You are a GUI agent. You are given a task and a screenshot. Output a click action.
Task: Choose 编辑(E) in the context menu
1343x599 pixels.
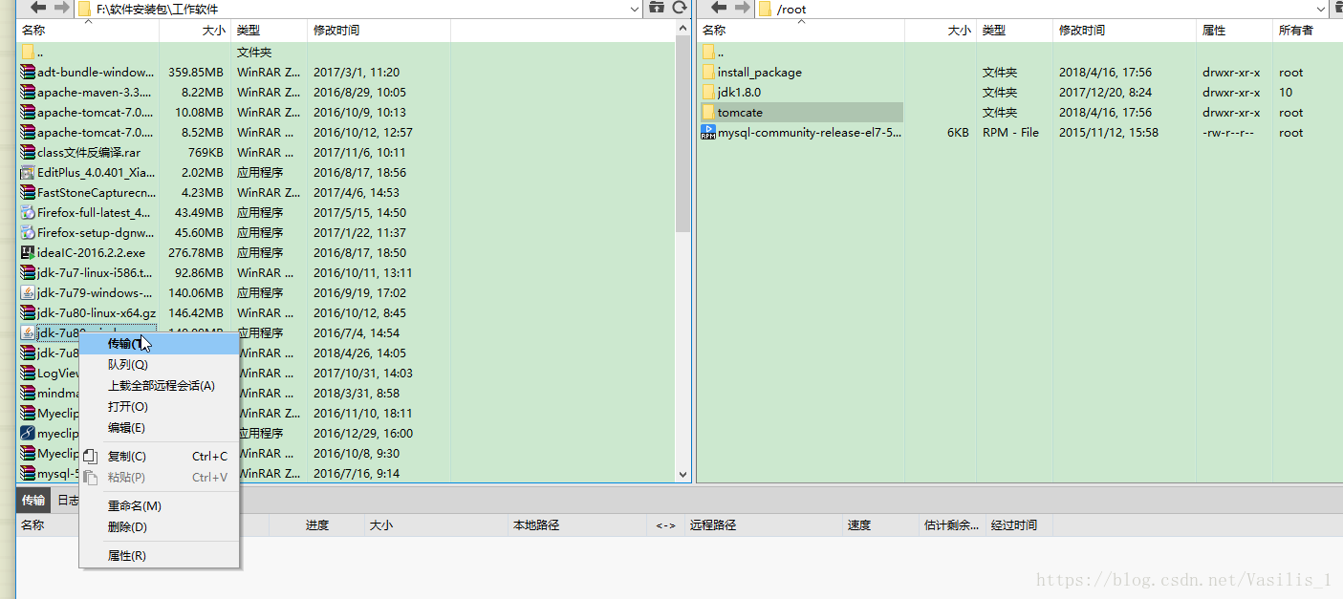coord(159,428)
